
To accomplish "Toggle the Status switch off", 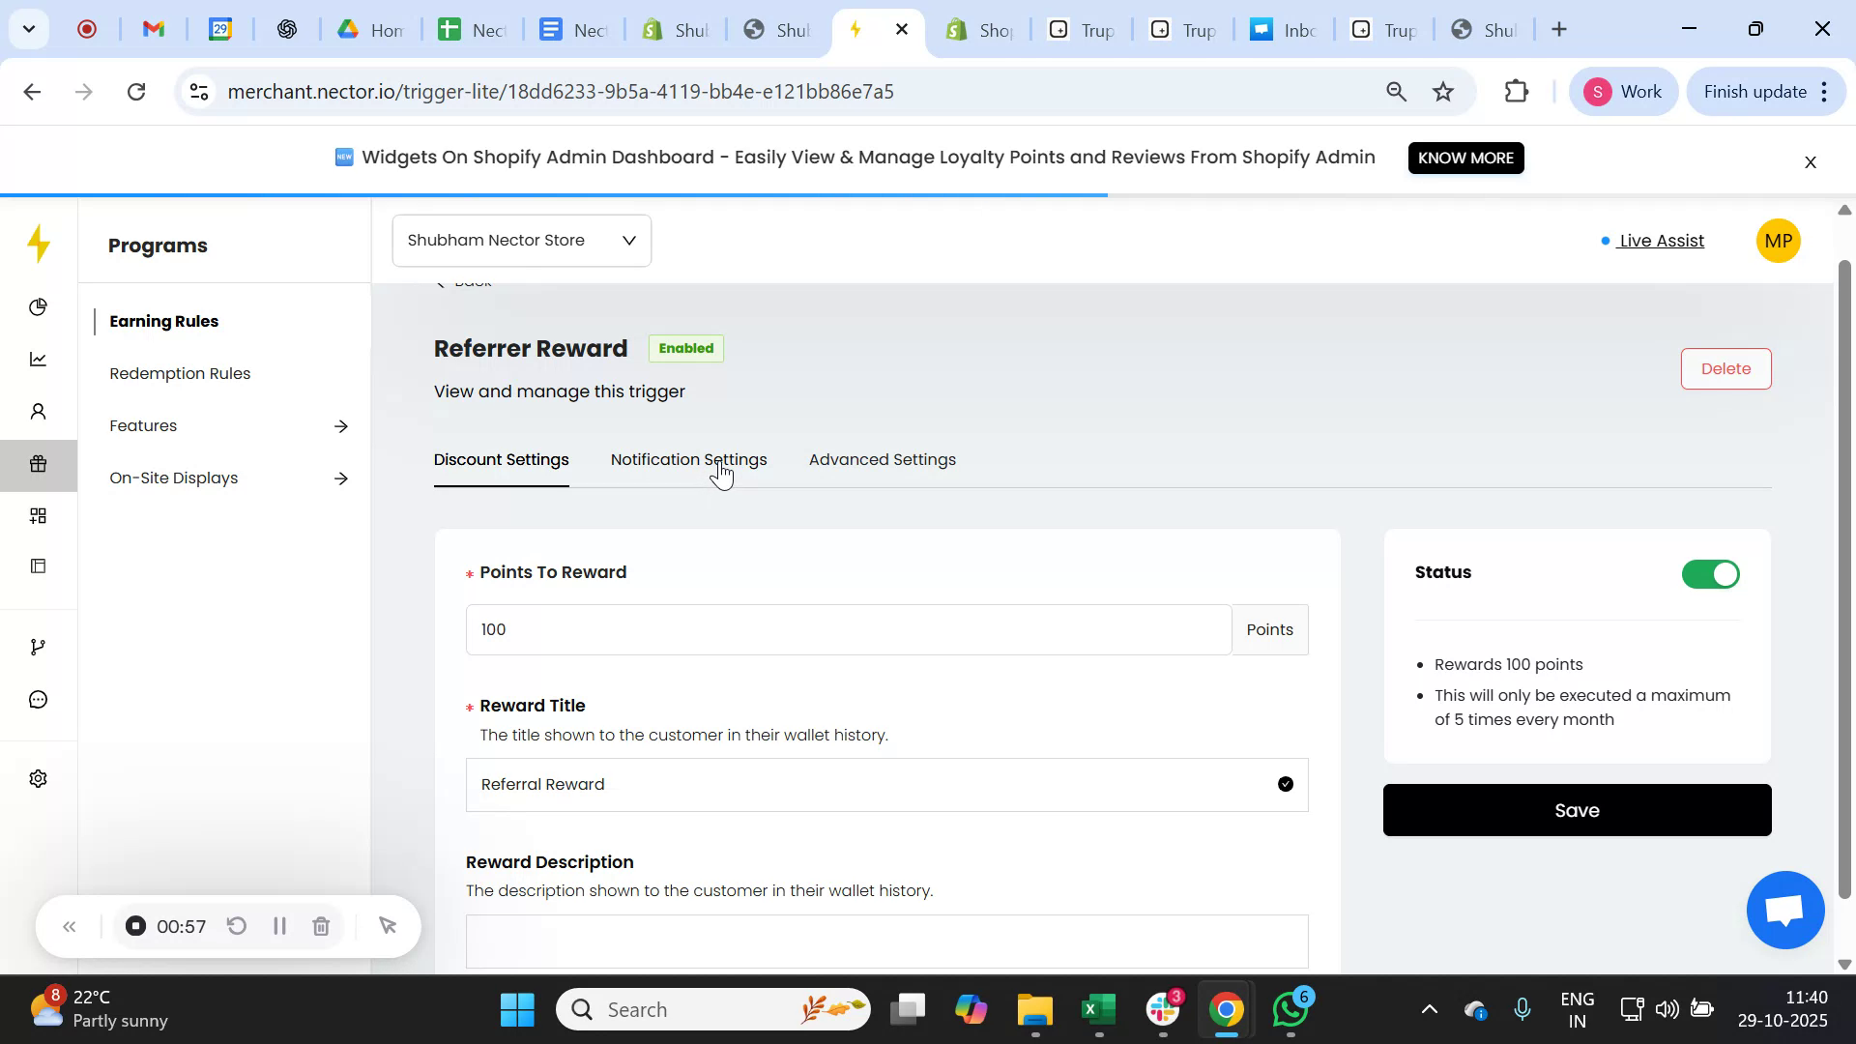I will click(1709, 573).
